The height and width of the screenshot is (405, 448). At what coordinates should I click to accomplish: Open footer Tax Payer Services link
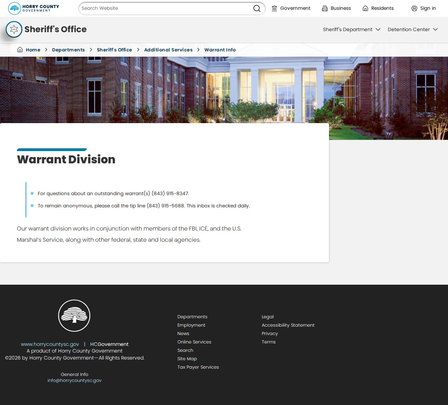[198, 367]
